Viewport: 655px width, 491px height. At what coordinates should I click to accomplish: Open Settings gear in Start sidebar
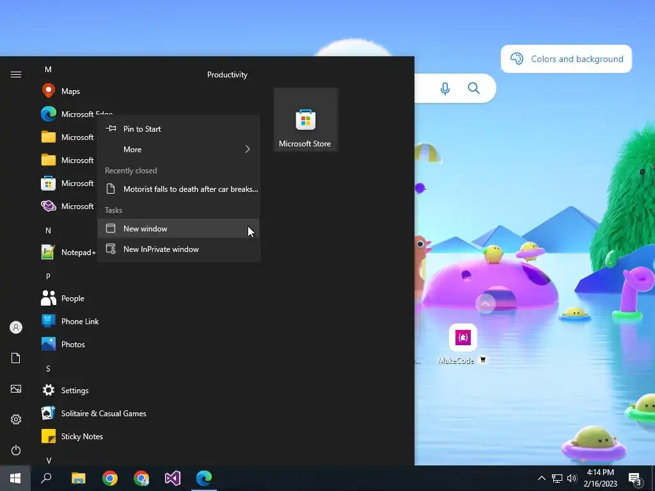[x=16, y=419]
